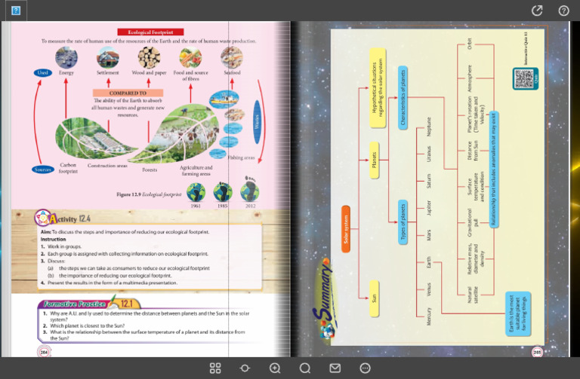The height and width of the screenshot is (379, 580).
Task: Click the share icon at top right
Action: click(x=537, y=11)
